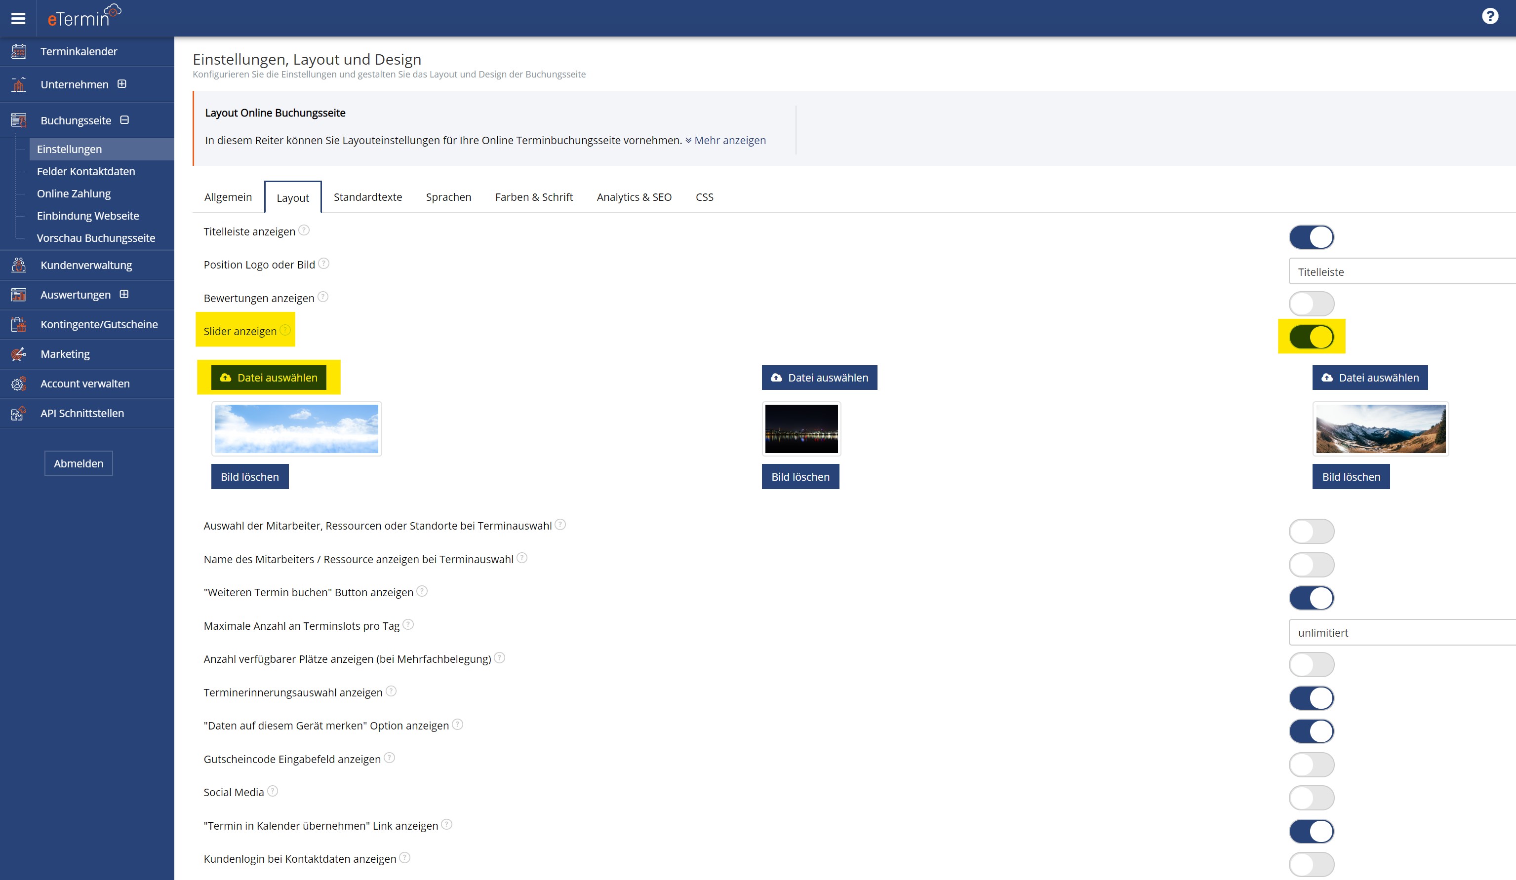Enable Bewertungen anzeigen toggle
Image resolution: width=1516 pixels, height=880 pixels.
point(1312,304)
